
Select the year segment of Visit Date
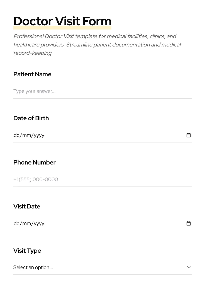(39, 223)
